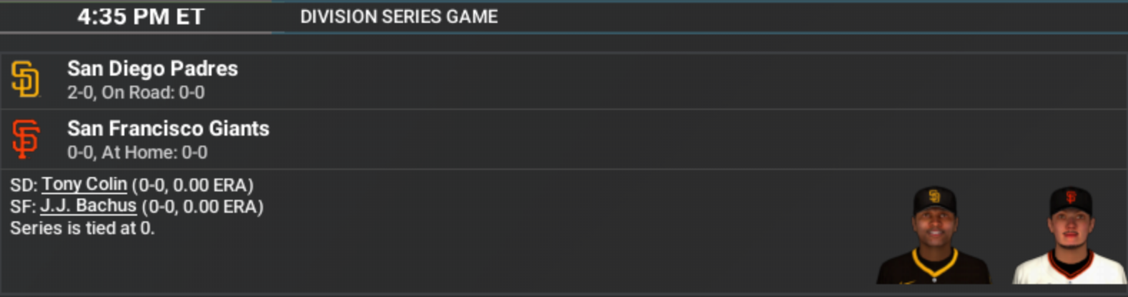Click J.J. Bachus's 0.00 ERA stat line
This screenshot has width=1128, height=297.
tap(202, 206)
